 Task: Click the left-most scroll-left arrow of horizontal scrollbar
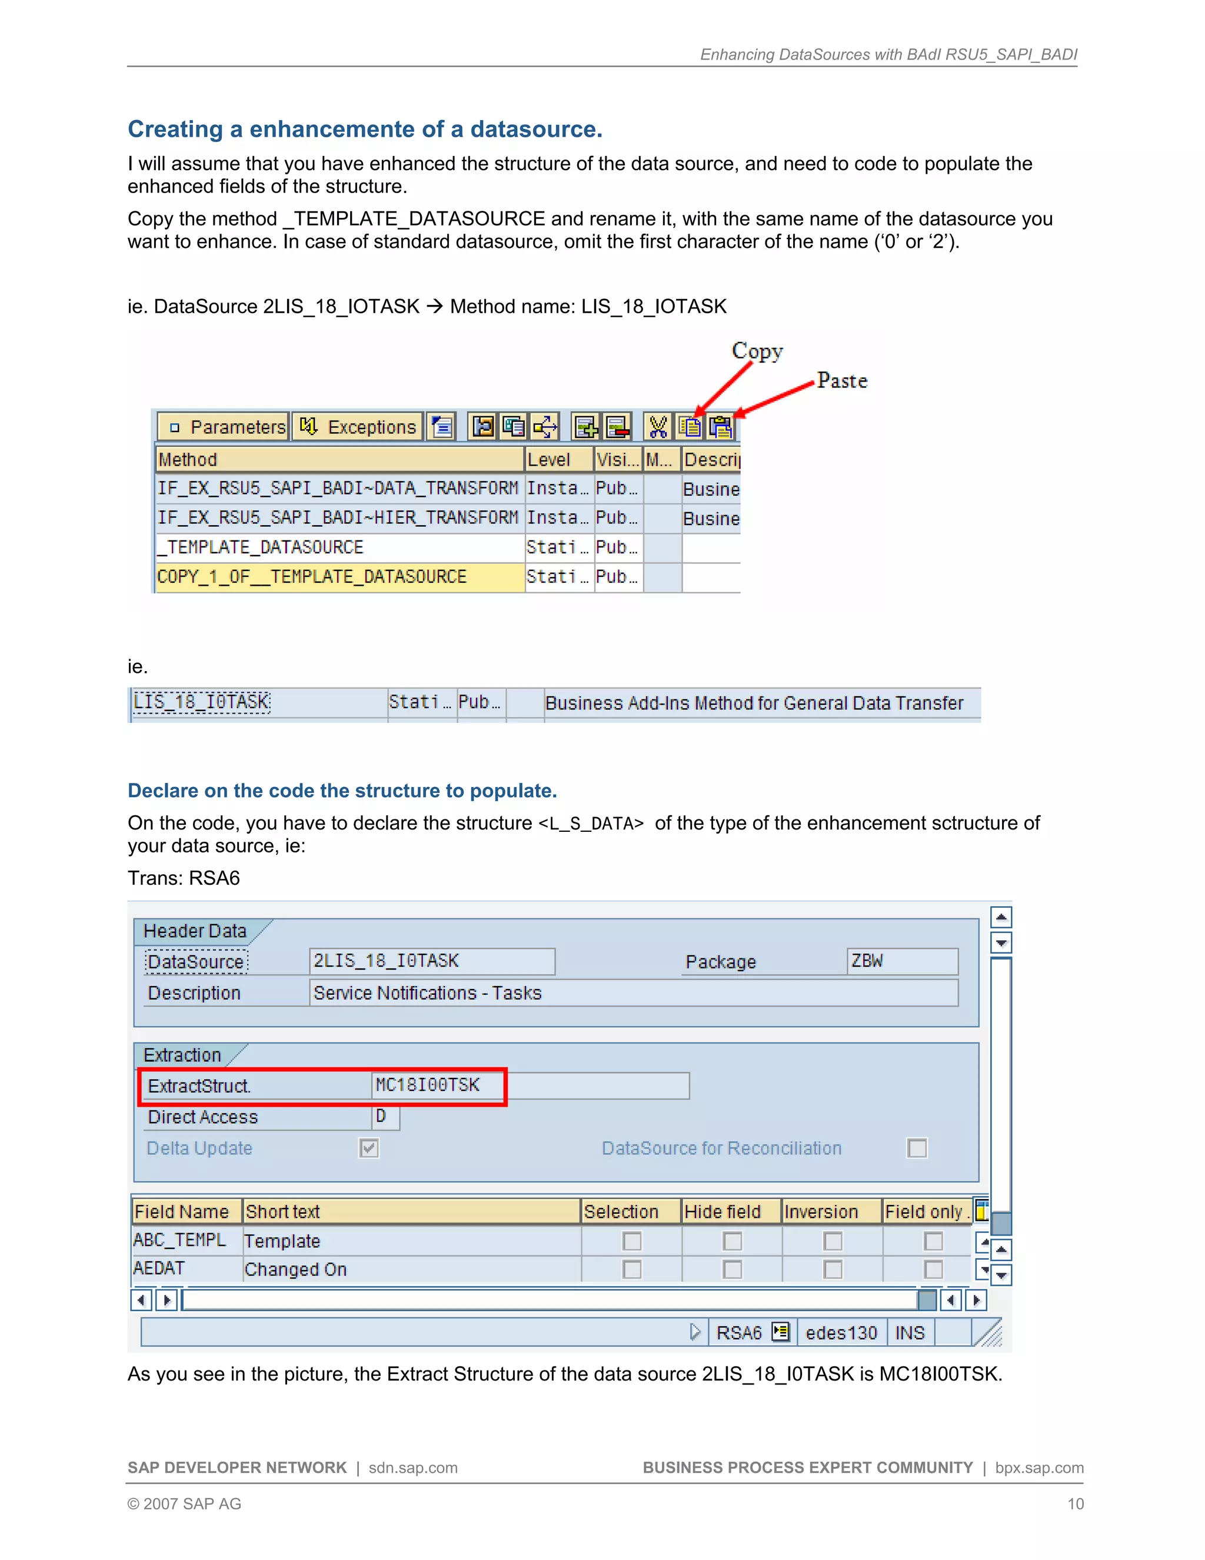point(141,1300)
